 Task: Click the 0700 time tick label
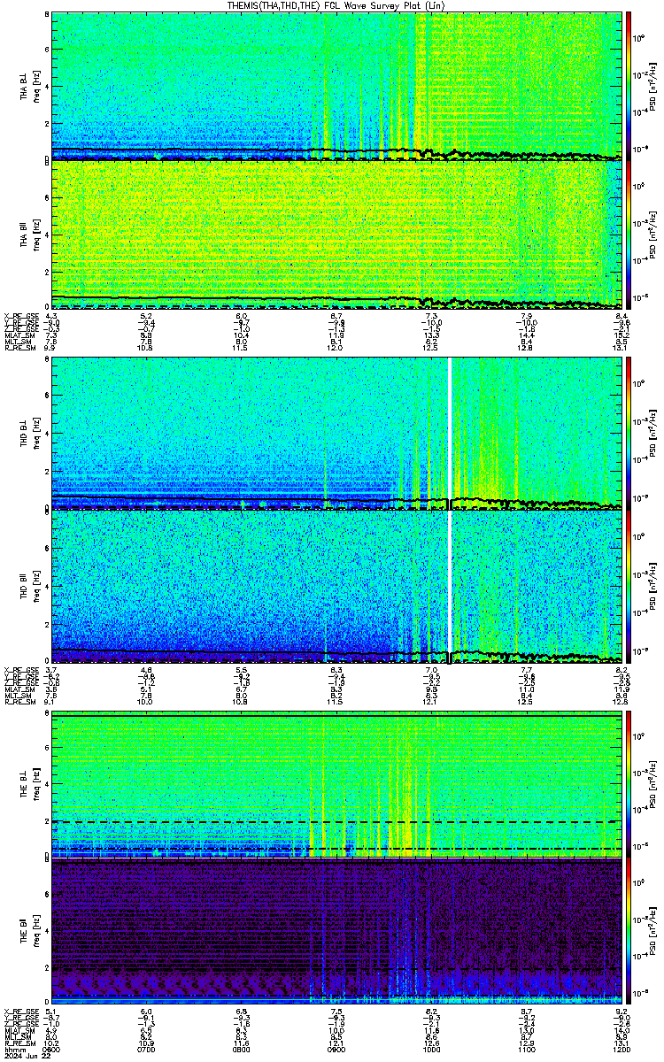146,1050
